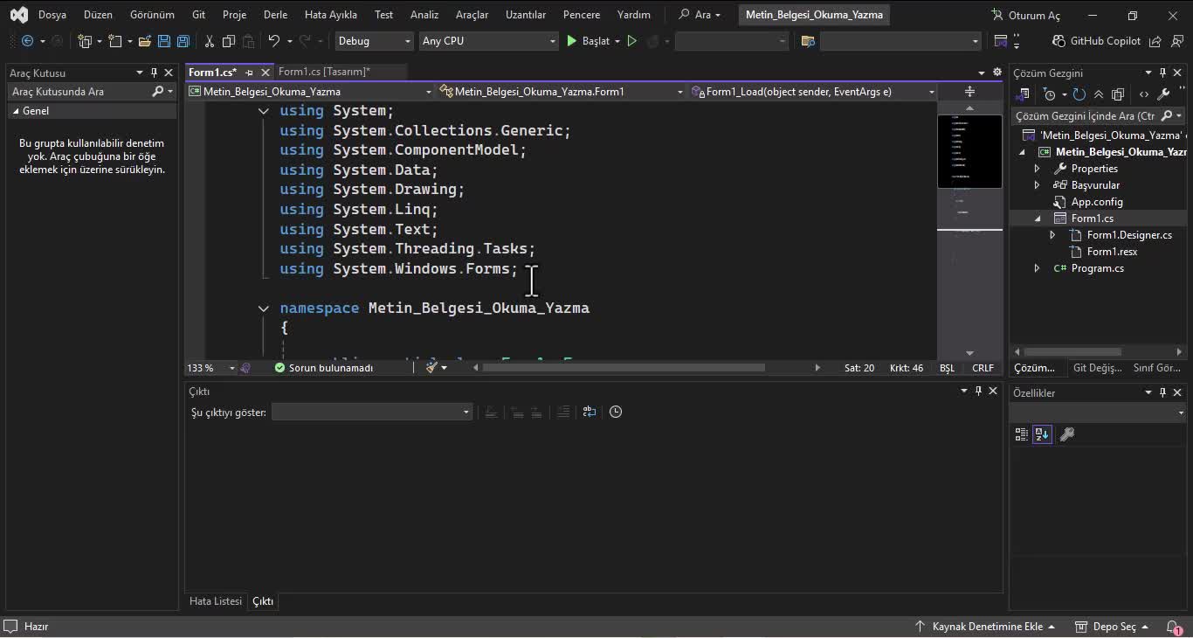Viewport: 1193px width, 638px height.
Task: Switch to Git Değişiklikleri tab
Action: 1097,368
